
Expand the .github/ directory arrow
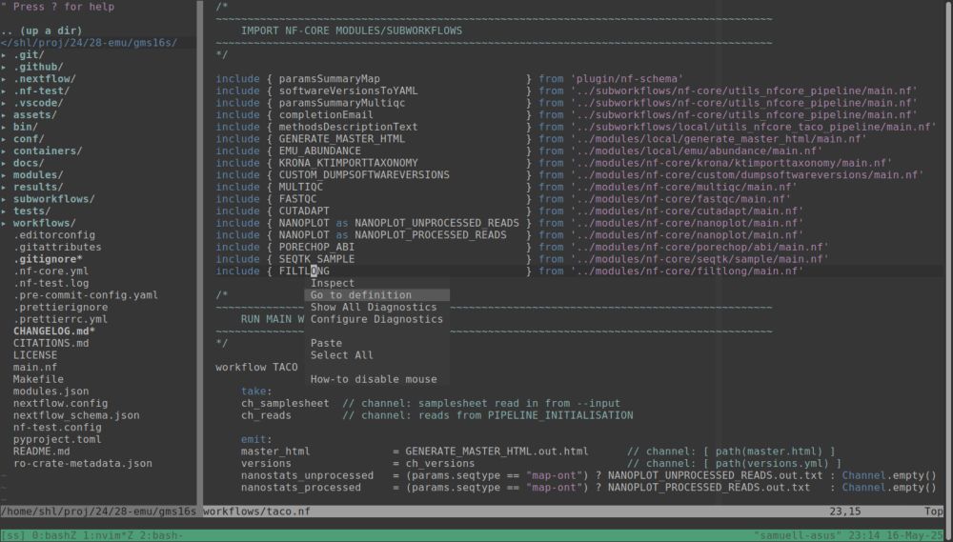click(4, 67)
